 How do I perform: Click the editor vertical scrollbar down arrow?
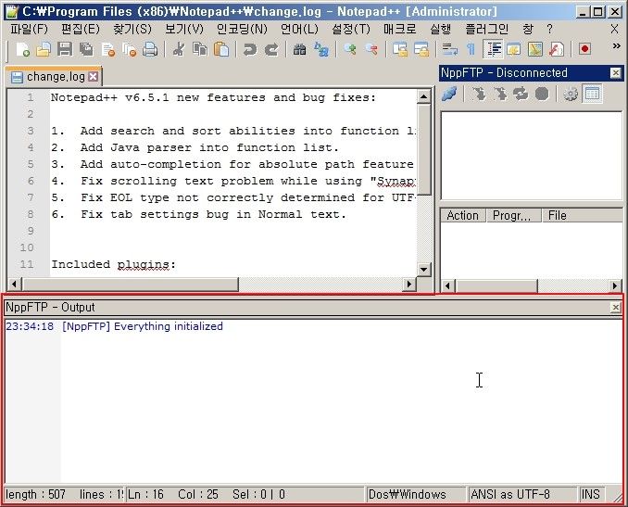[423, 269]
